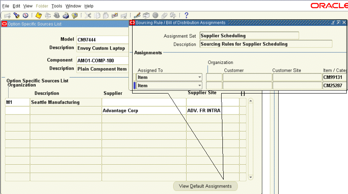
Task: Click the New record toolbar icon
Action: 7,16
